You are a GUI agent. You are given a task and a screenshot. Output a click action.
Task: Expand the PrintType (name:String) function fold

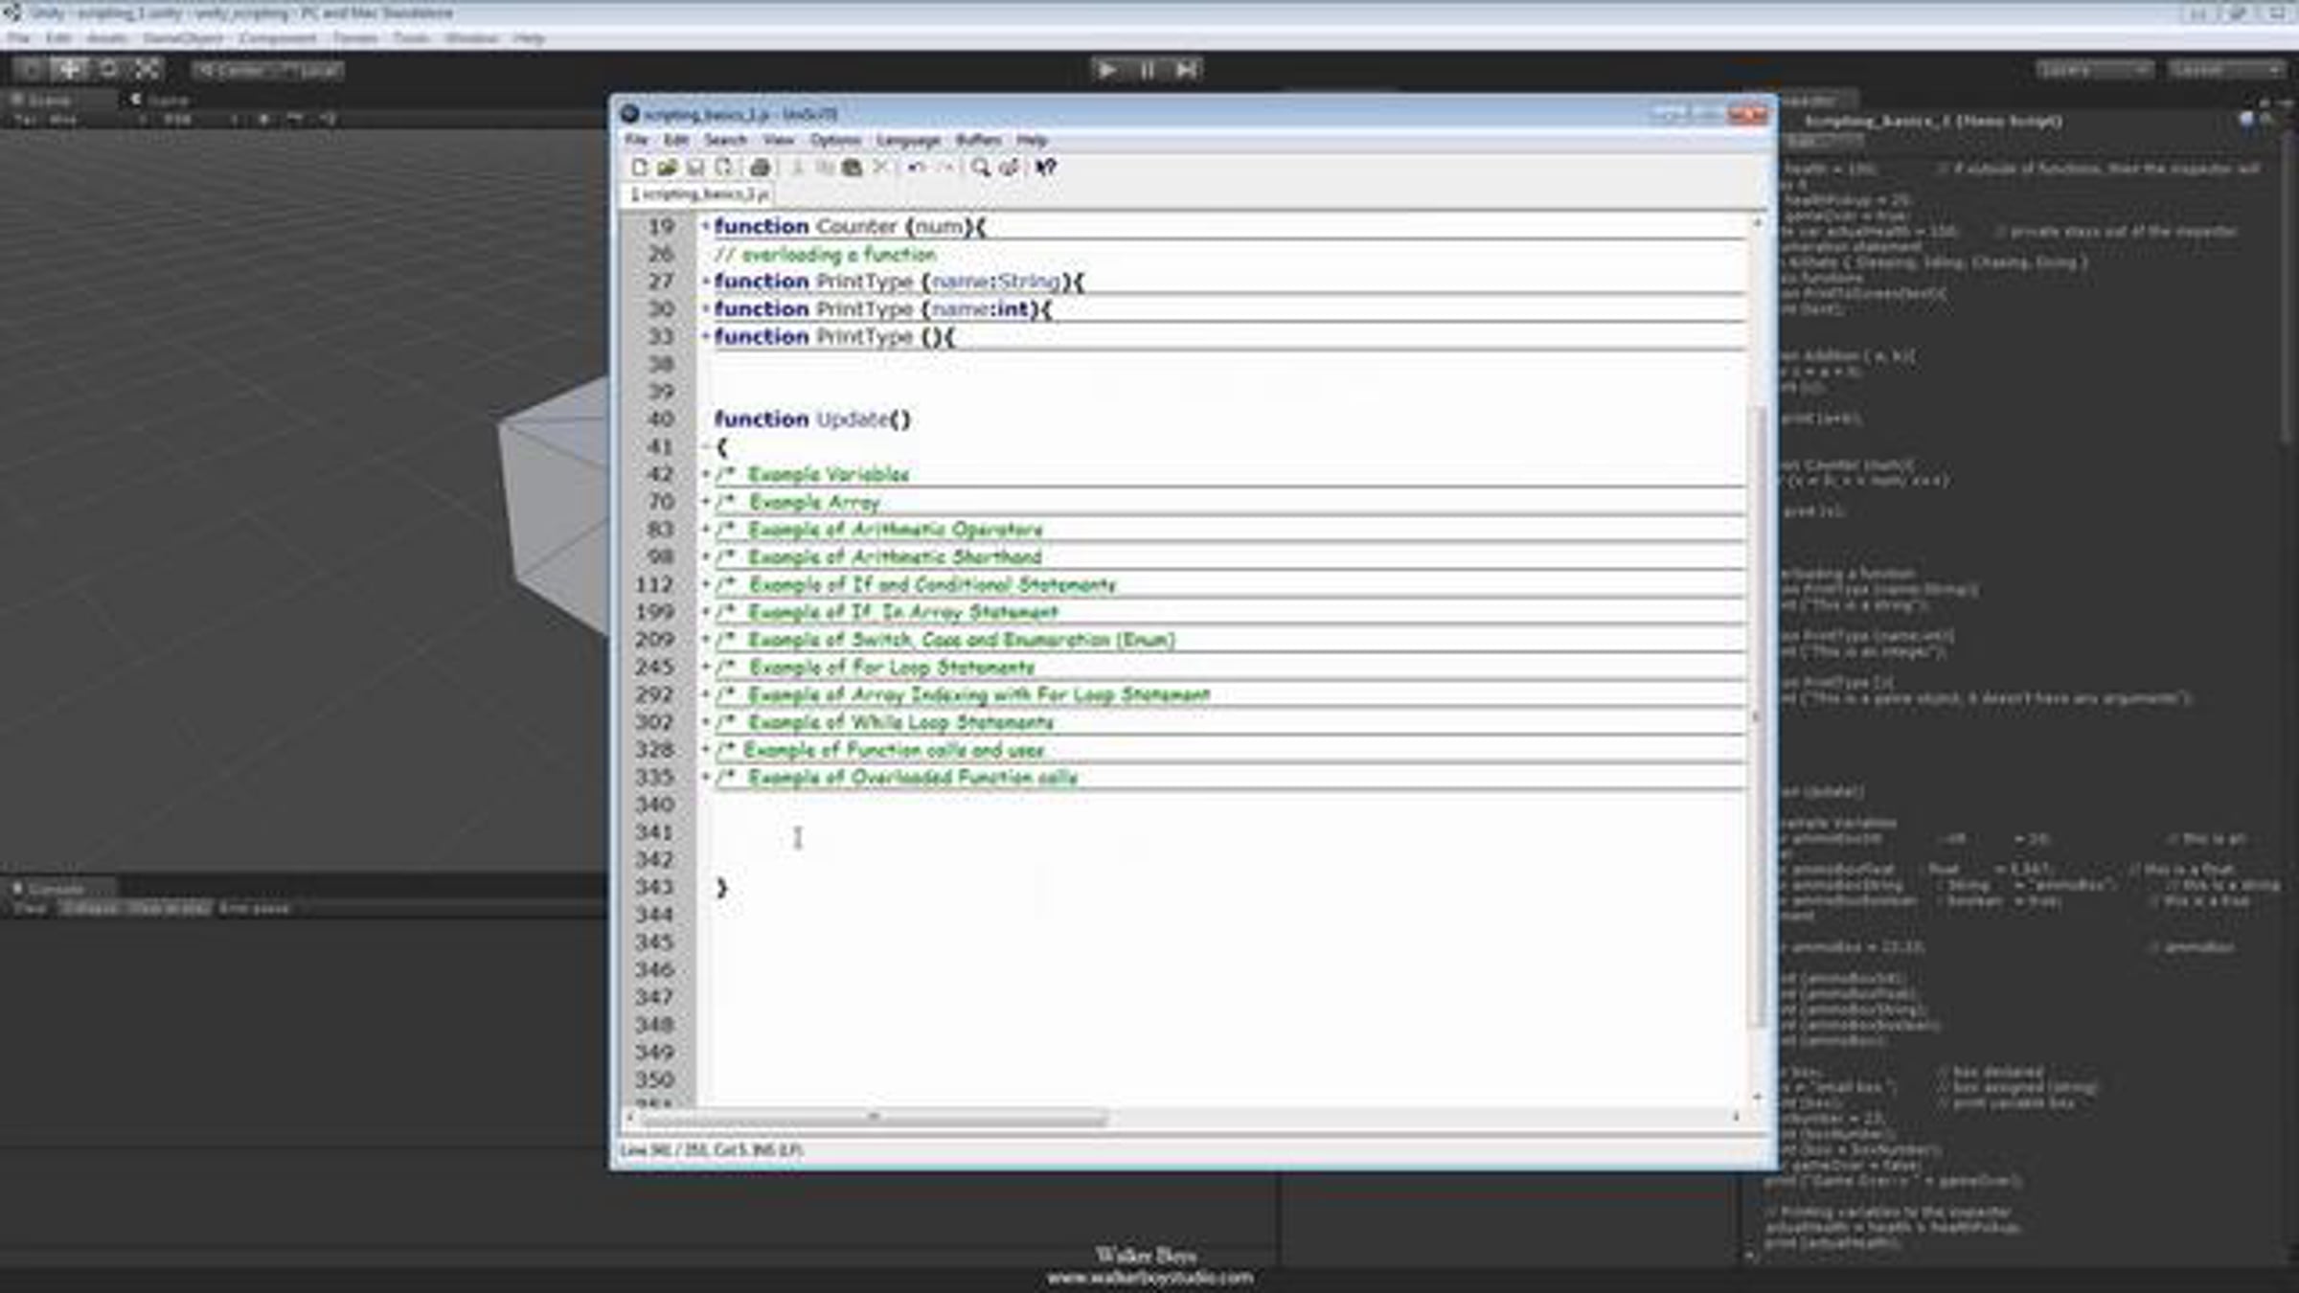pyautogui.click(x=706, y=282)
